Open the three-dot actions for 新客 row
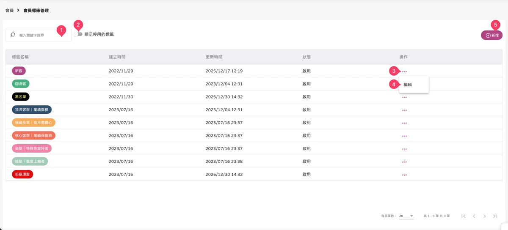The width and height of the screenshot is (508, 230). pos(405,71)
